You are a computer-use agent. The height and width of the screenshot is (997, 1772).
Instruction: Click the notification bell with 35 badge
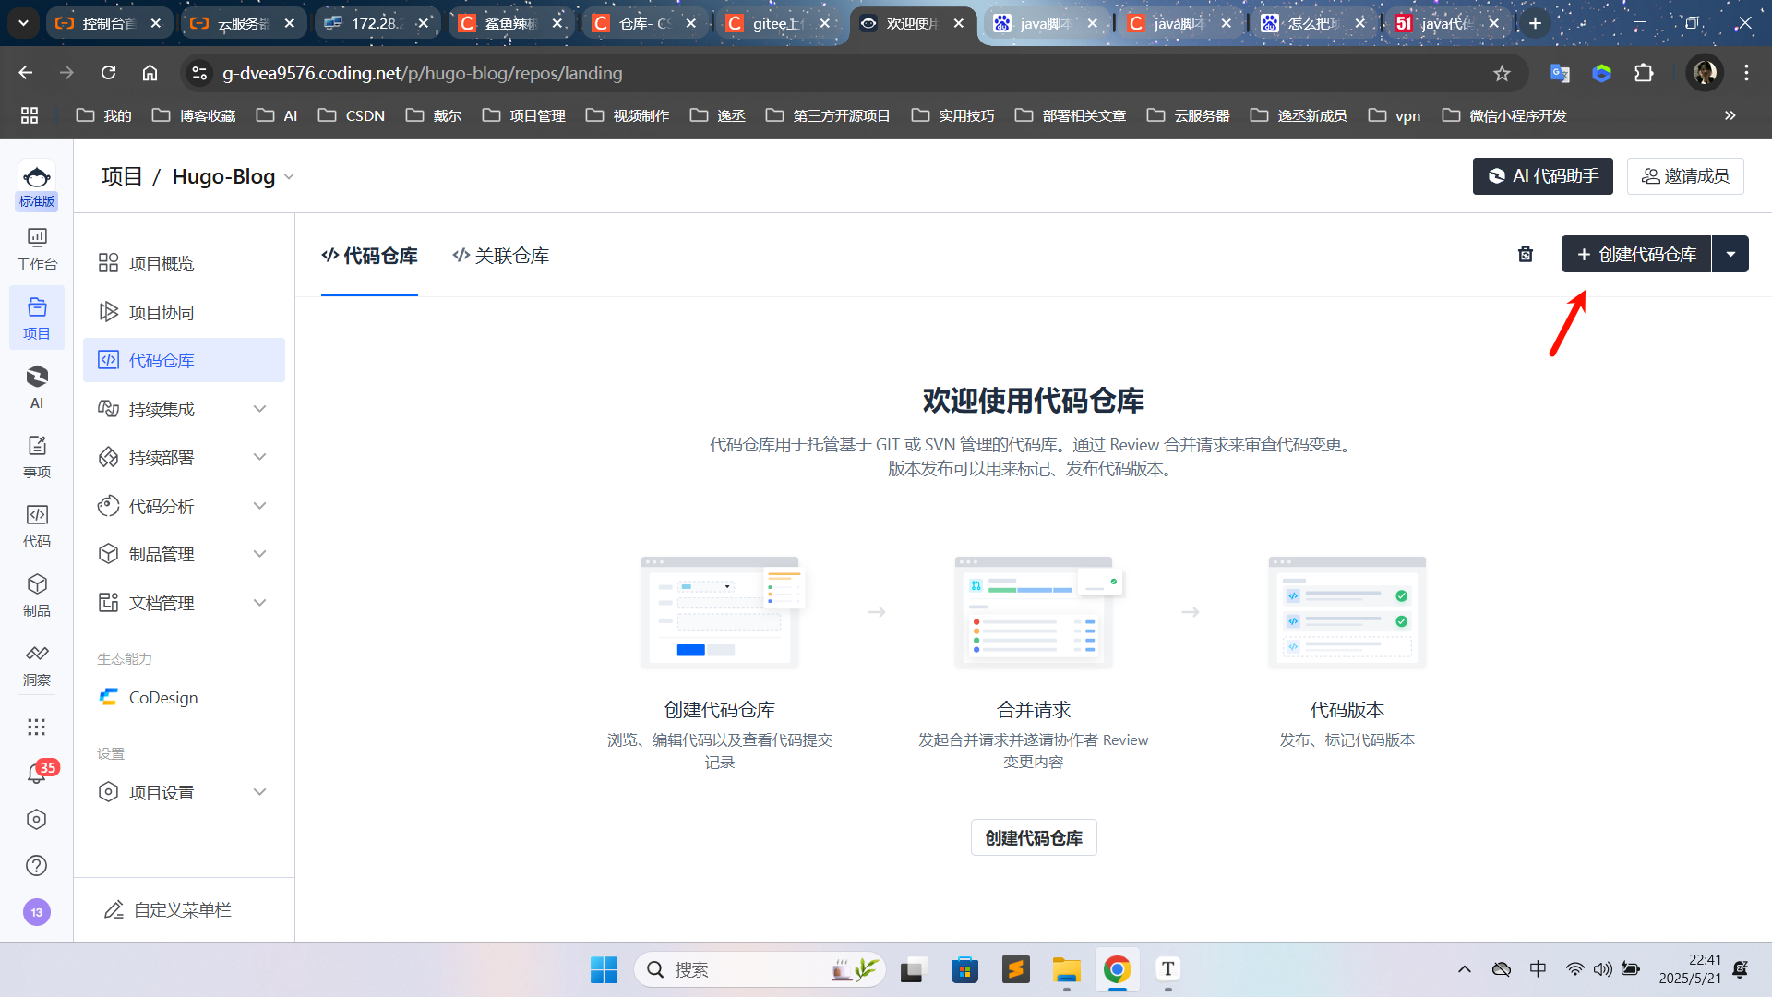coord(37,774)
